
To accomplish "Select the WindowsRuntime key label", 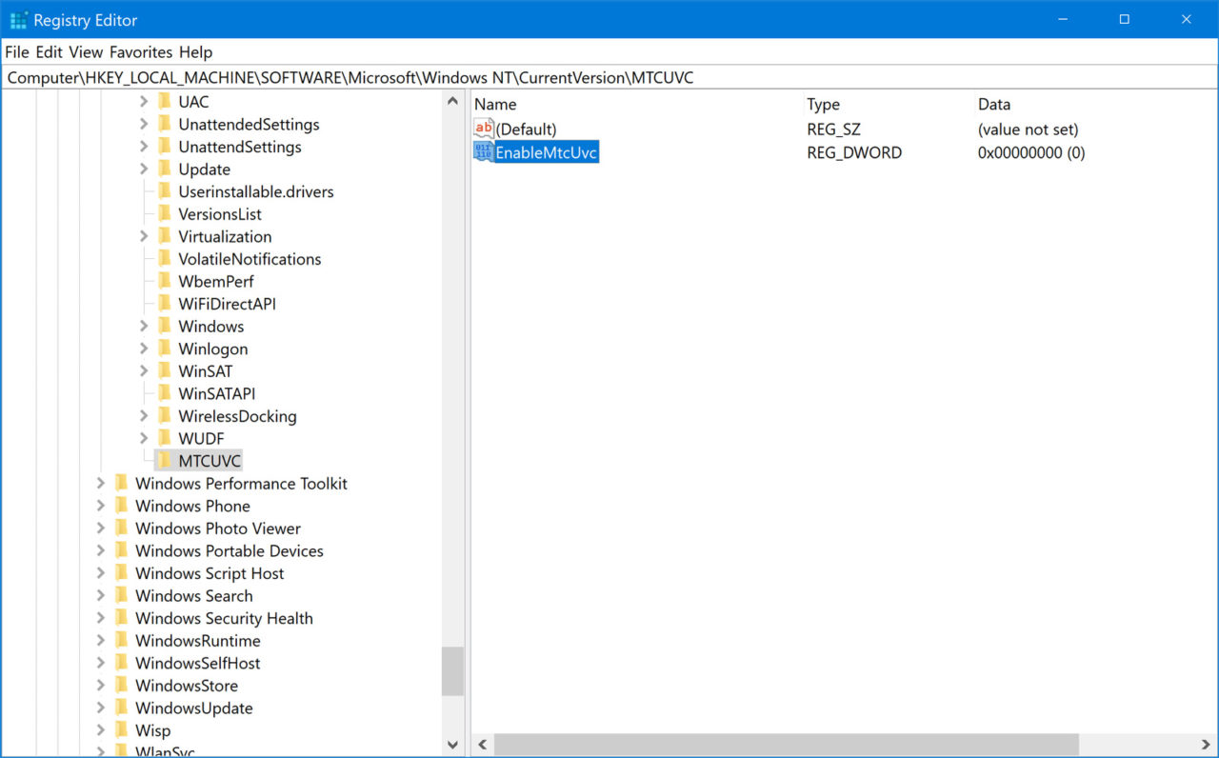I will [198, 641].
